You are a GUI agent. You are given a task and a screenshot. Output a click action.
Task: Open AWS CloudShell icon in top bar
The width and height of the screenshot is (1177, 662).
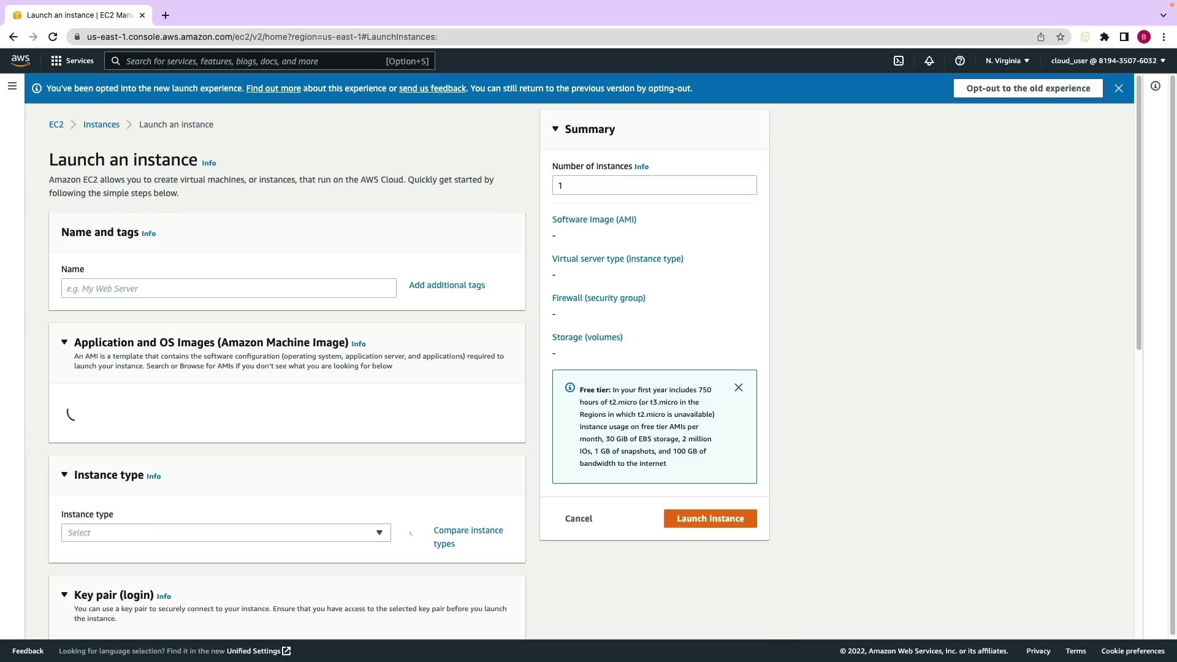[899, 61]
